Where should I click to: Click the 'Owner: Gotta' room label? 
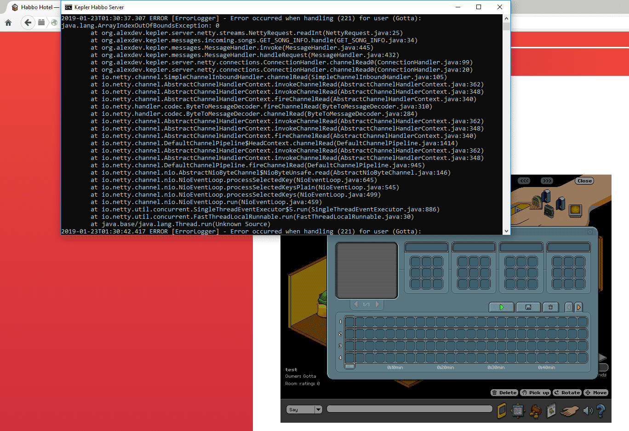coord(301,376)
